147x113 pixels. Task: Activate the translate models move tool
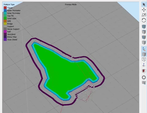point(144,10)
